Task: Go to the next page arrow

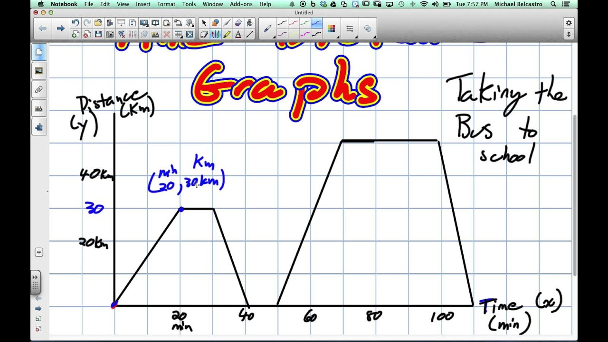Action: (x=60, y=28)
